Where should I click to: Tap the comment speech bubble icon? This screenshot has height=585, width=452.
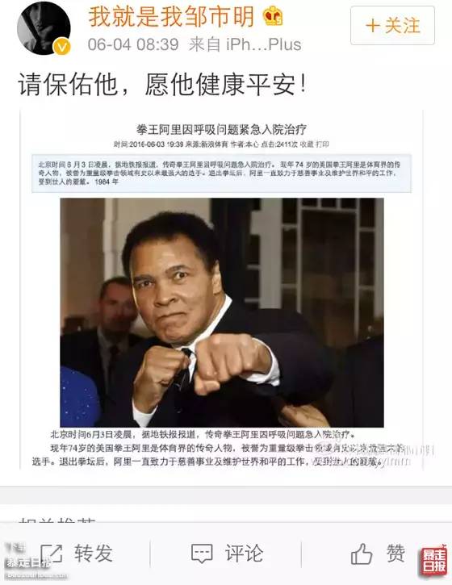[x=202, y=554]
